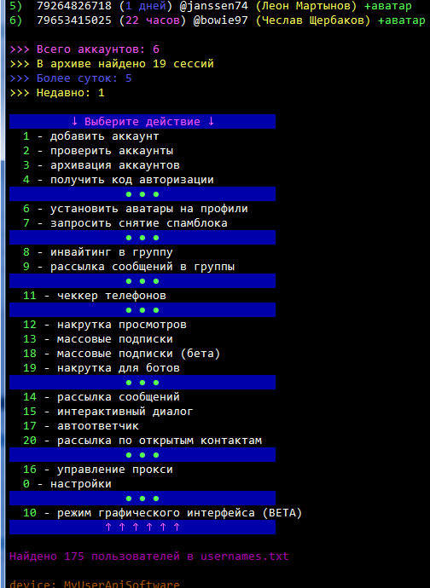Click option 4 получить код авторизации
430x588 pixels.
click(119, 180)
